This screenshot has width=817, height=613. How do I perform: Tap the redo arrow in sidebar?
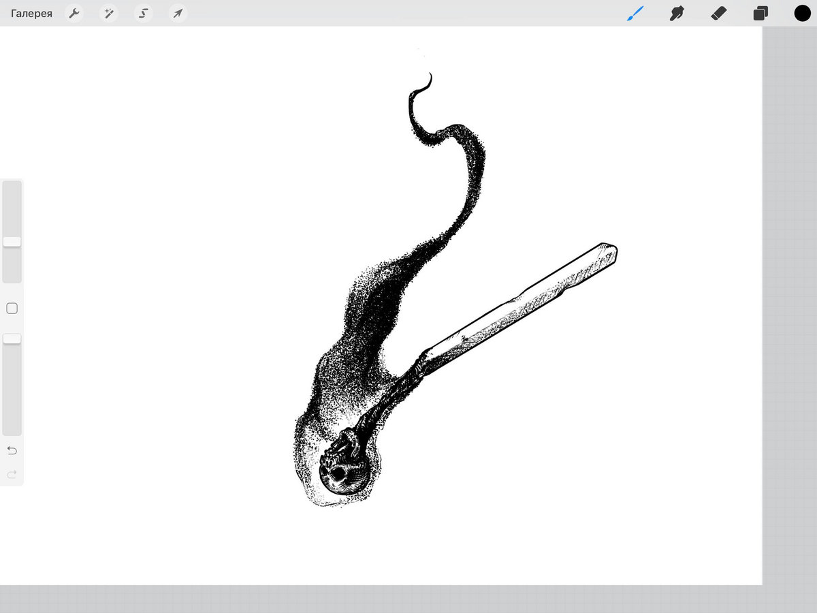point(12,474)
